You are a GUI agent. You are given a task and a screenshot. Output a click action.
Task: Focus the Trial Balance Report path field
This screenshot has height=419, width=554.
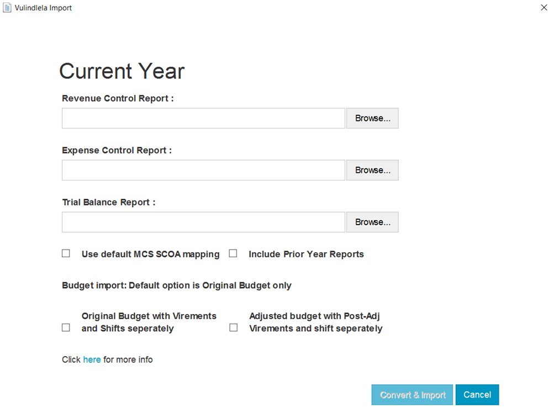203,222
